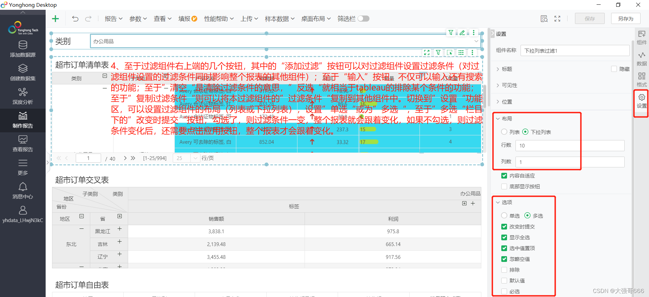Click the 填报 toolbar item
Screen dimensions: 649x297
tap(188, 19)
